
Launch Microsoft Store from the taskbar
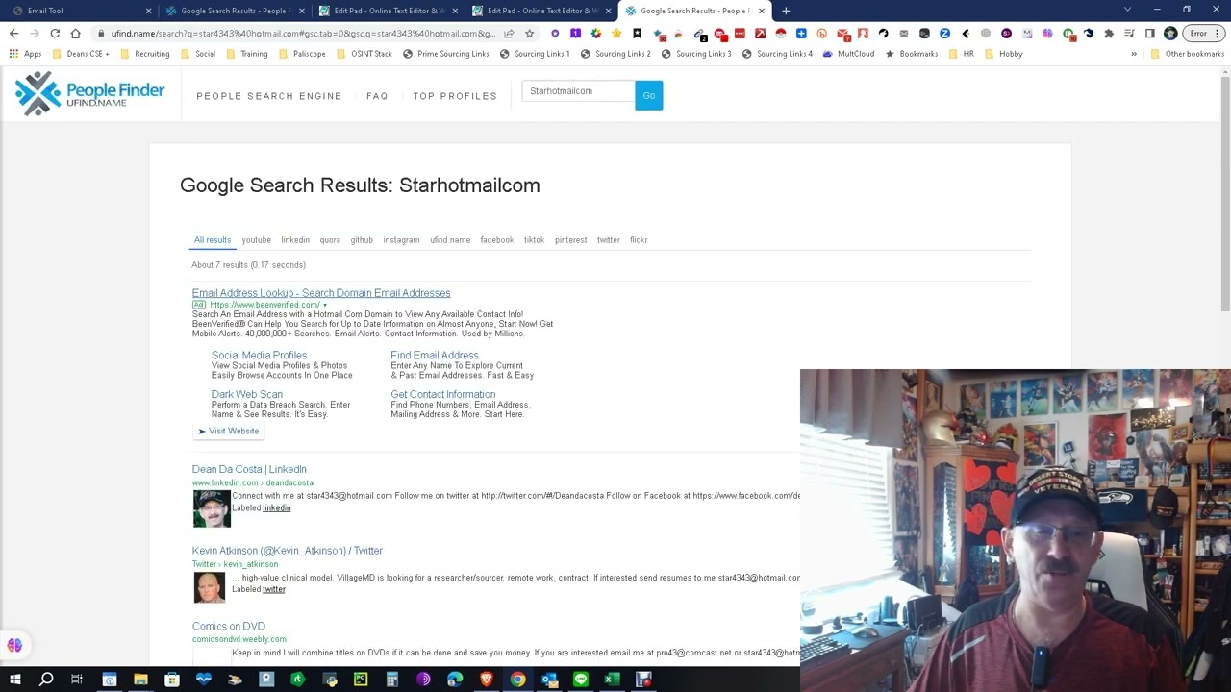tap(172, 680)
